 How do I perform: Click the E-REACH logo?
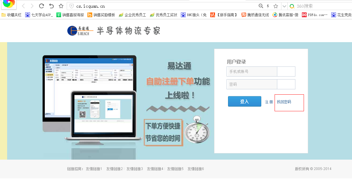(80, 31)
